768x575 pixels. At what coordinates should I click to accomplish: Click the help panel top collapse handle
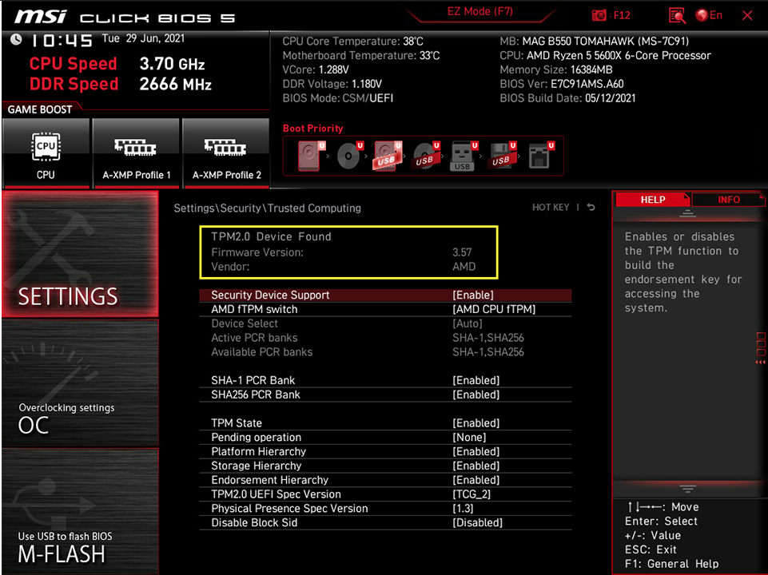(687, 213)
